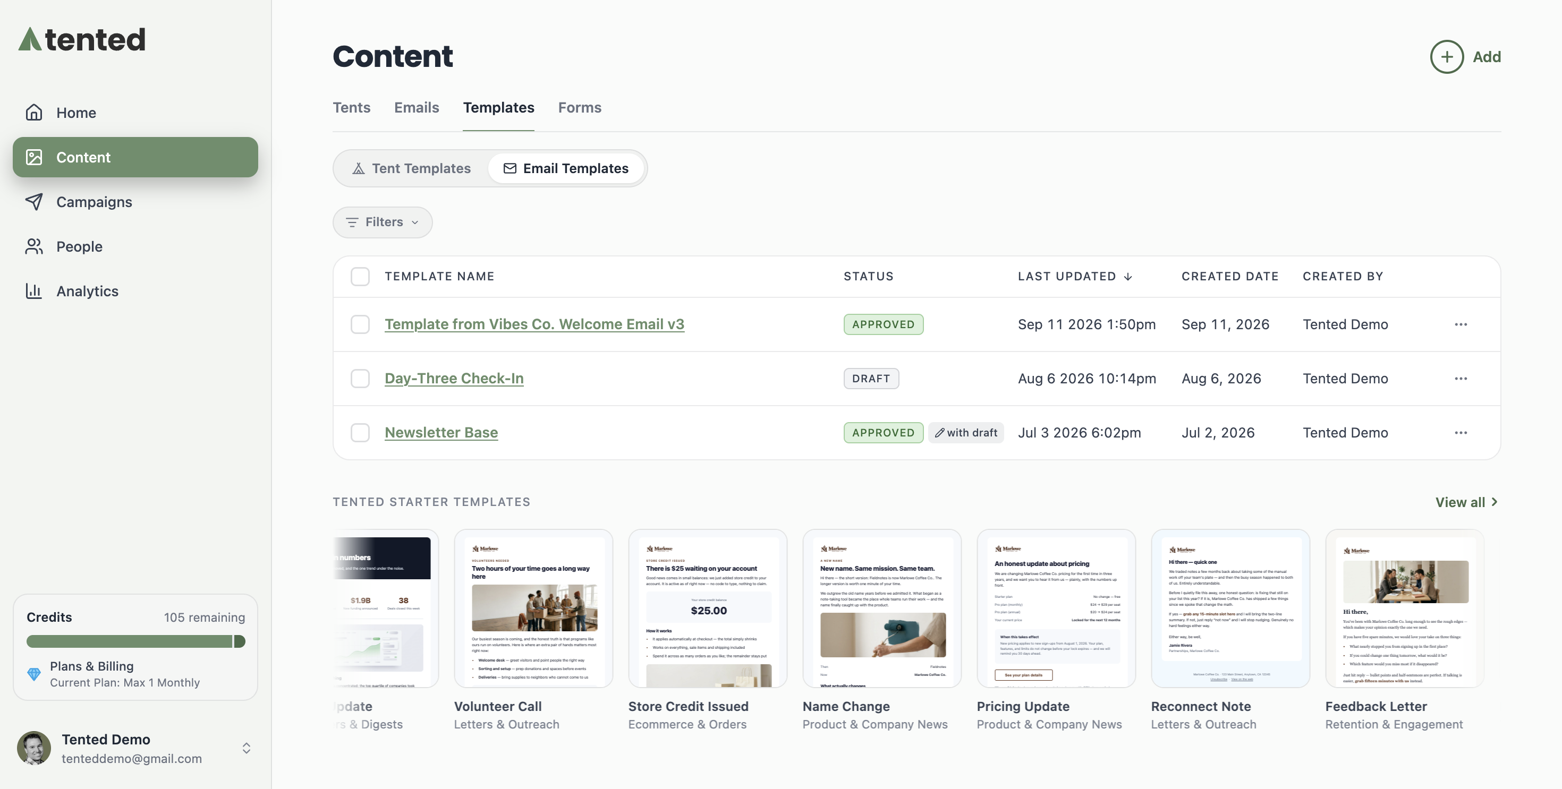Click the Tented logo icon
Image resolution: width=1562 pixels, height=789 pixels.
pos(30,39)
